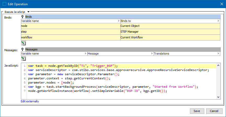
Task: Click the pin icon beside Binds header
Action: (22, 17)
